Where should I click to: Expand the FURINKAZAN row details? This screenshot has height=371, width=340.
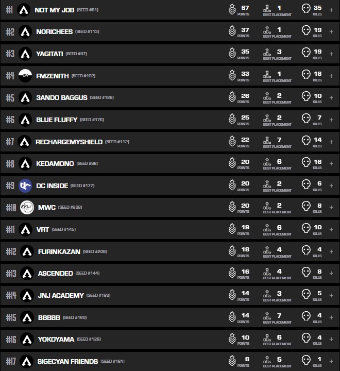[x=331, y=251]
